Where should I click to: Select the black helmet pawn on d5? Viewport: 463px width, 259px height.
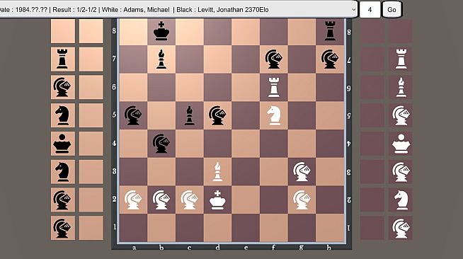(217, 115)
